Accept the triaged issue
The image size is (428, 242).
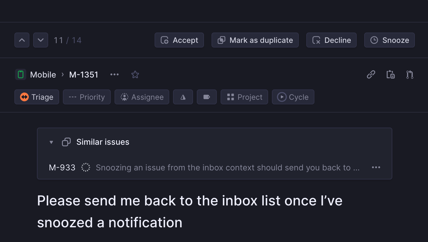point(179,40)
